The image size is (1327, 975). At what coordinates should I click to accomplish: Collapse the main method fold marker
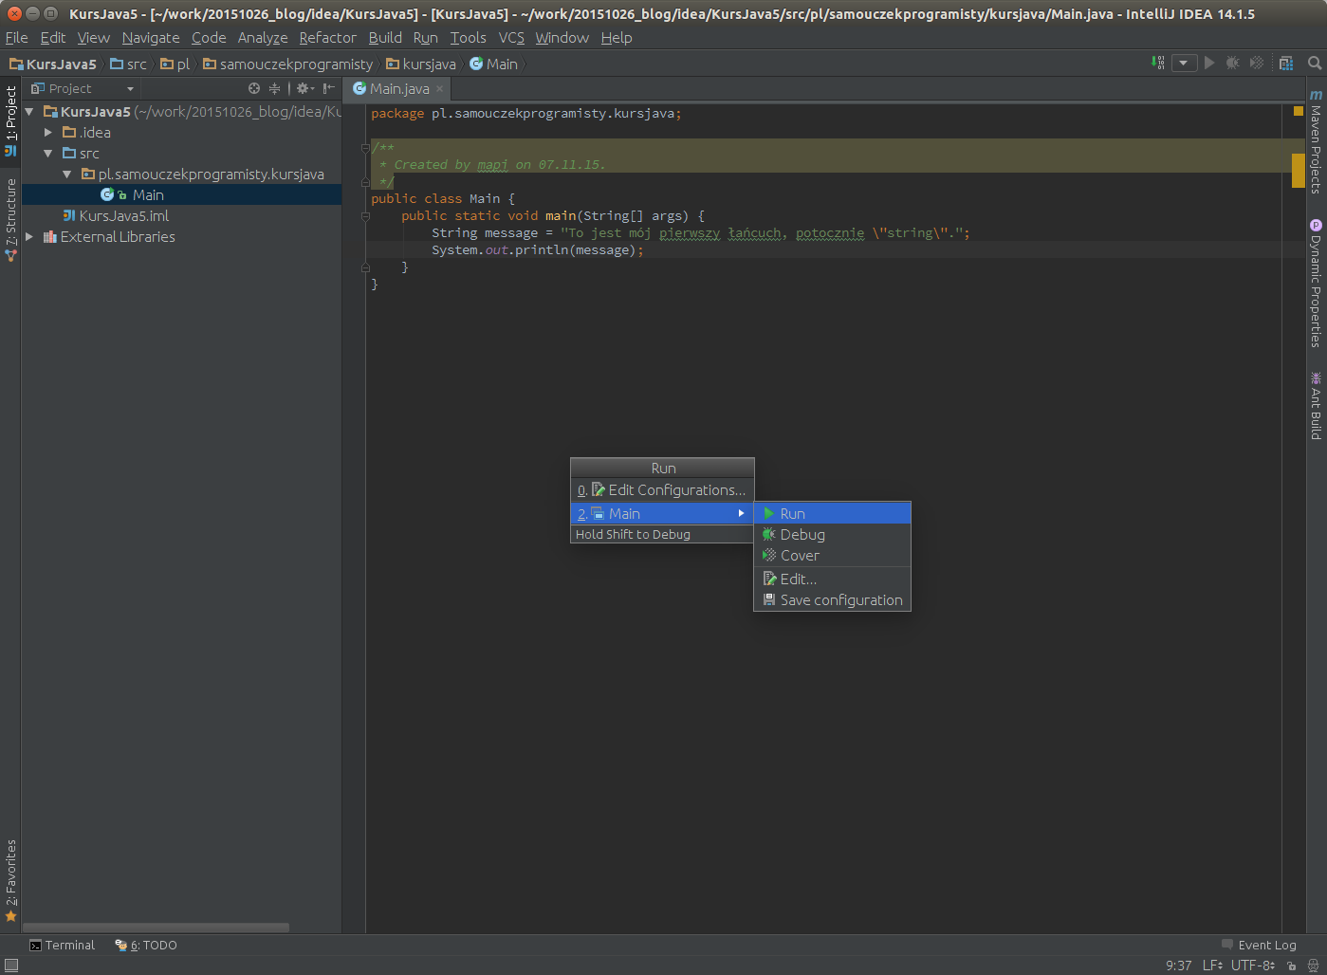coord(365,216)
